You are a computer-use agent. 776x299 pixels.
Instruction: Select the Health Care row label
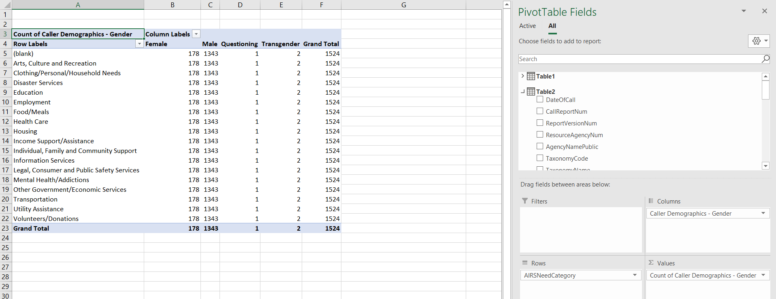coord(78,121)
